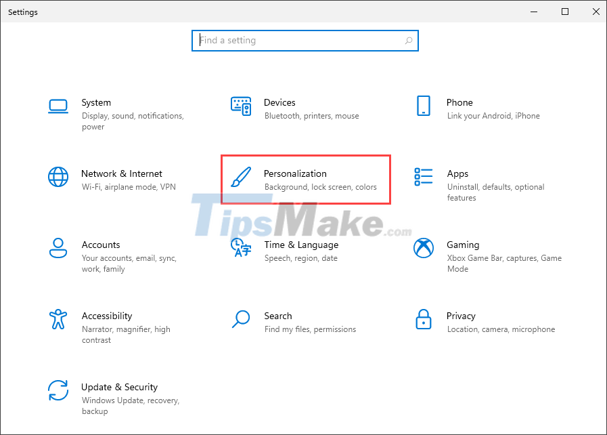Maximize the Settings window
This screenshot has width=607, height=435.
(x=565, y=12)
